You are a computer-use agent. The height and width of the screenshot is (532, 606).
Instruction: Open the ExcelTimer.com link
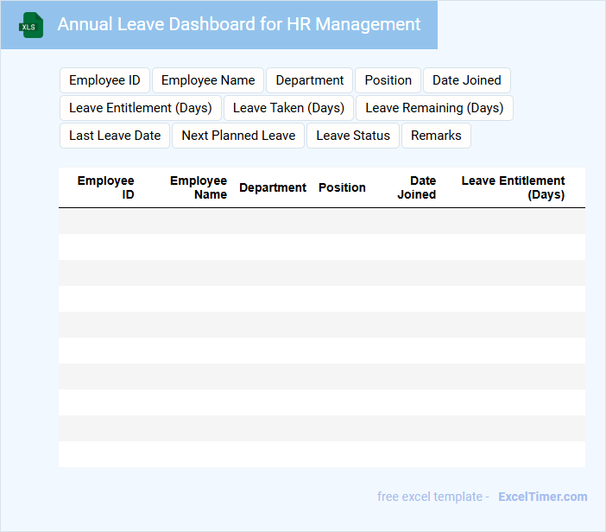pos(542,497)
